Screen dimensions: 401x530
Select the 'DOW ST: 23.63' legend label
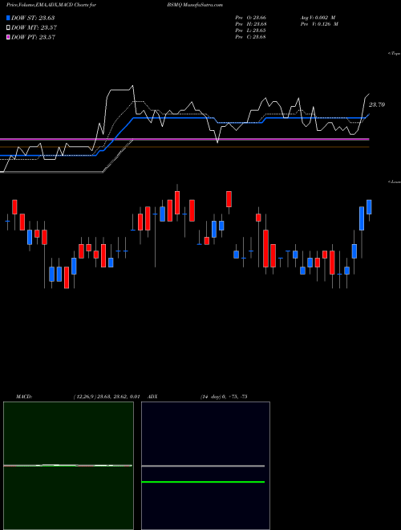coord(33,18)
